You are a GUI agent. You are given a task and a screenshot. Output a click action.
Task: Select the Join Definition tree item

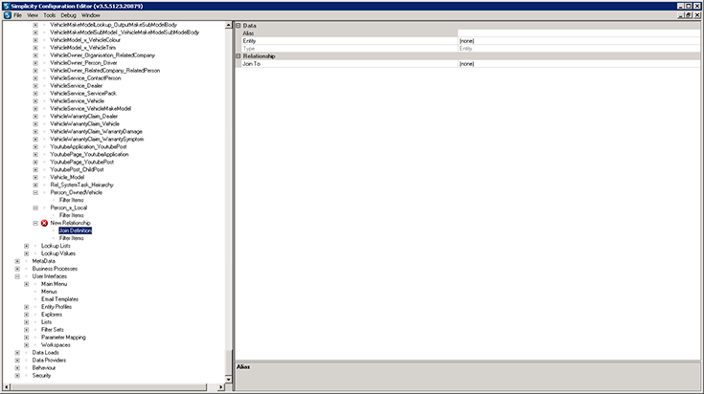(x=76, y=230)
